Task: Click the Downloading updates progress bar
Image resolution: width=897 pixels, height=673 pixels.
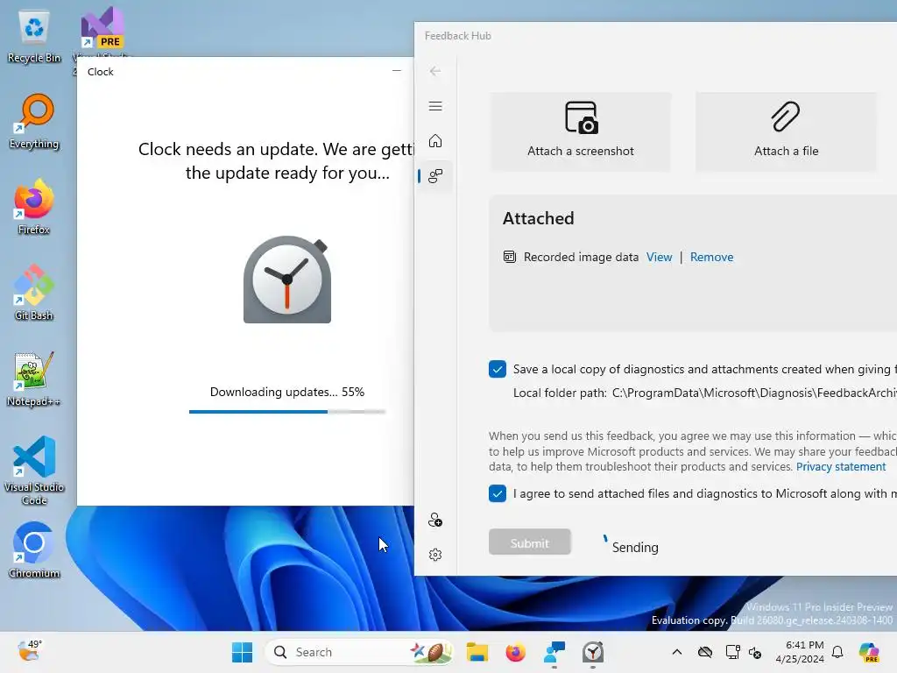Action: 287,412
